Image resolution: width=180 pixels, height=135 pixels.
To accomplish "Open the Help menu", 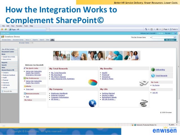I will (x=31, y=26).
